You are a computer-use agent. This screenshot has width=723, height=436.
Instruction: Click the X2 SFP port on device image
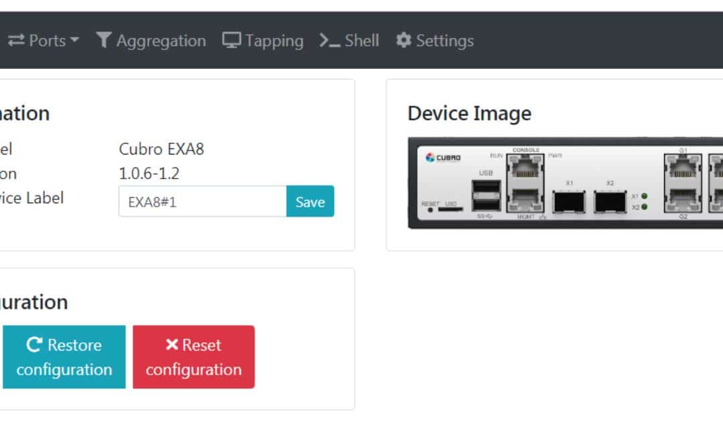coord(610,202)
